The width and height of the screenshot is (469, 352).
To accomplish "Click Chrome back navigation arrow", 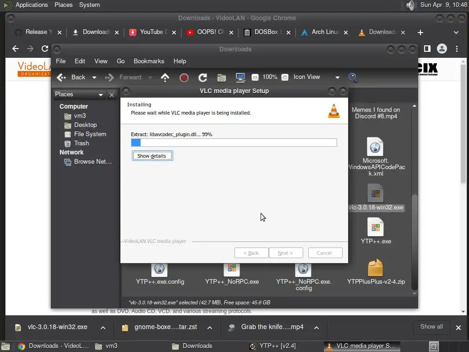I will point(16,49).
